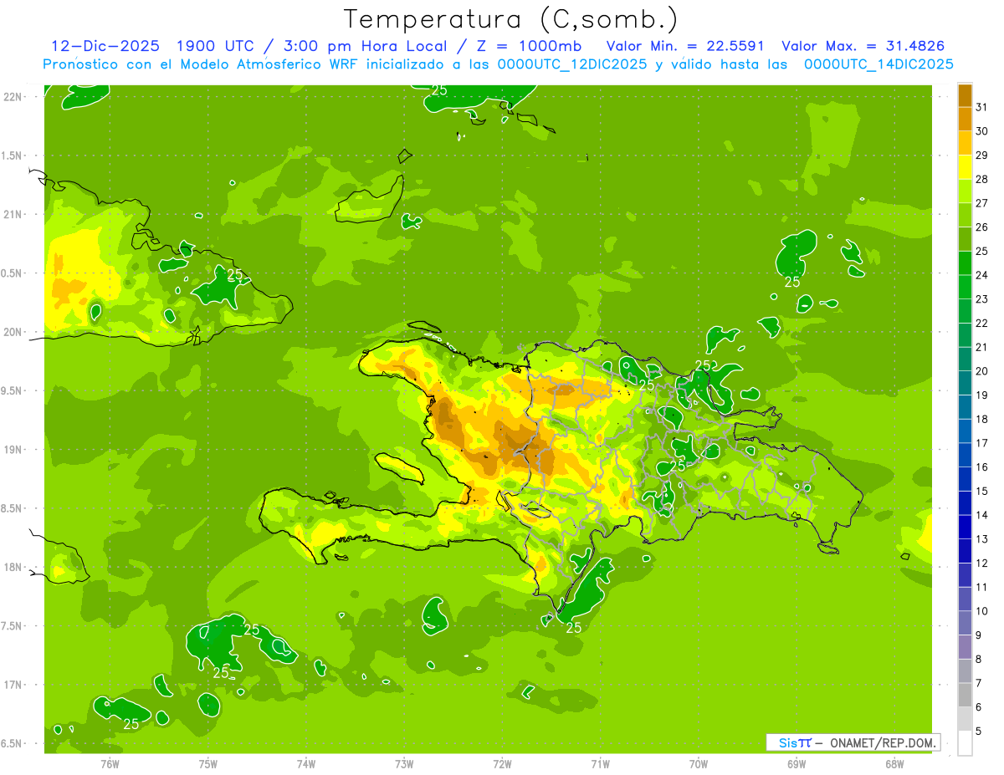The width and height of the screenshot is (1004, 775).
Task: Click the title 'Temperatura (C,somb.)'
Action: point(511,19)
